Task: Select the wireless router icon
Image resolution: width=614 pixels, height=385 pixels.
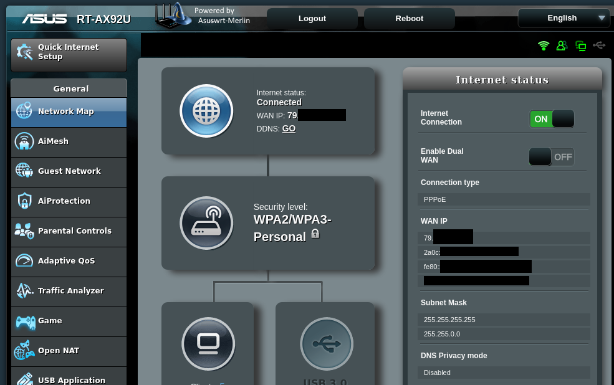Action: pyautogui.click(x=206, y=223)
